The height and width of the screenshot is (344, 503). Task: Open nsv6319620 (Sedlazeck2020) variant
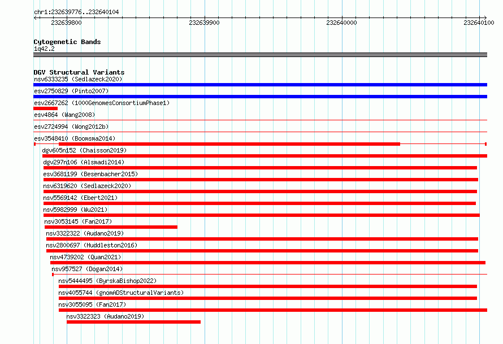[x=87, y=186]
